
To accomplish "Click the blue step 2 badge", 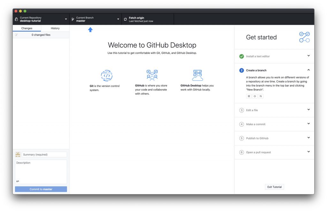I will coord(241,70).
